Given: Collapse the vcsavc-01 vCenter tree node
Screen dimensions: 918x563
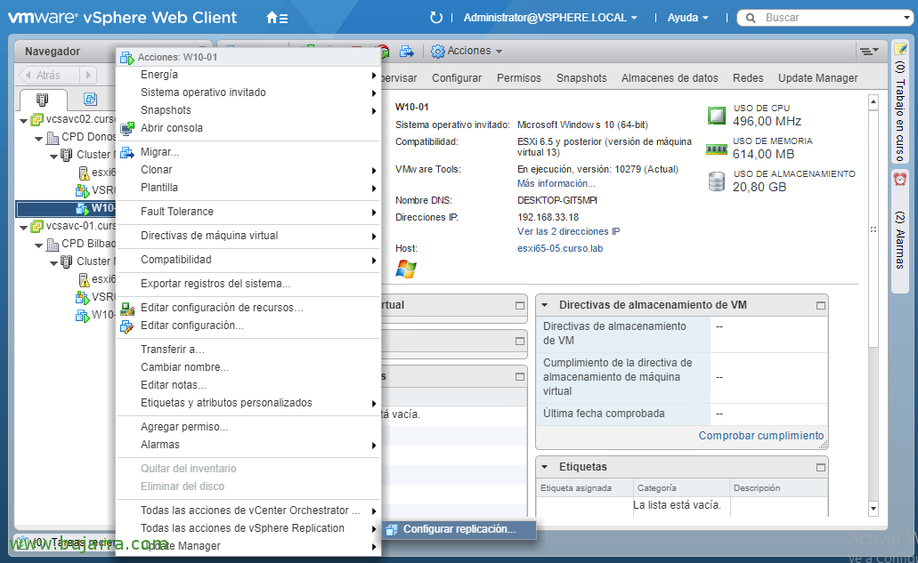Looking at the screenshot, I should (23, 228).
